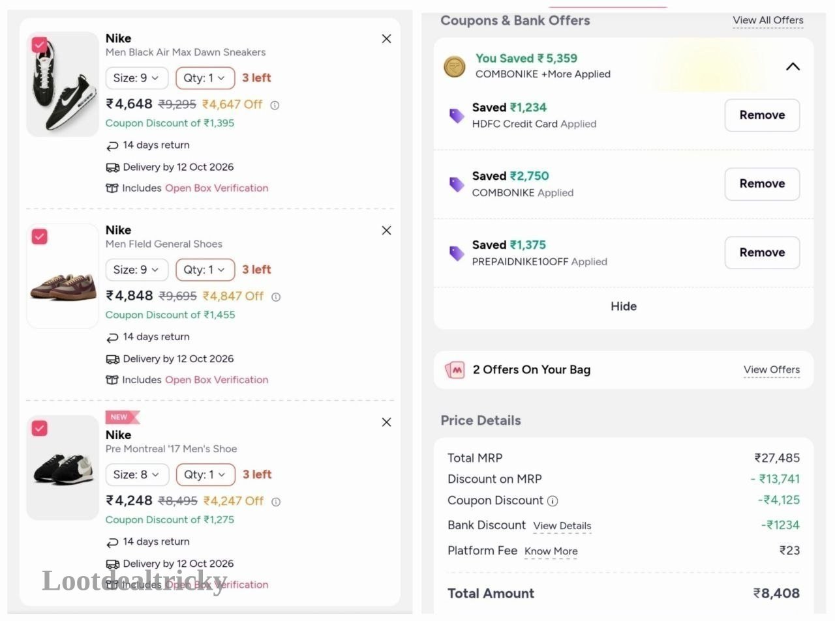Image resolution: width=835 pixels, height=621 pixels.
Task: Open View All Offers link
Action: tap(768, 20)
